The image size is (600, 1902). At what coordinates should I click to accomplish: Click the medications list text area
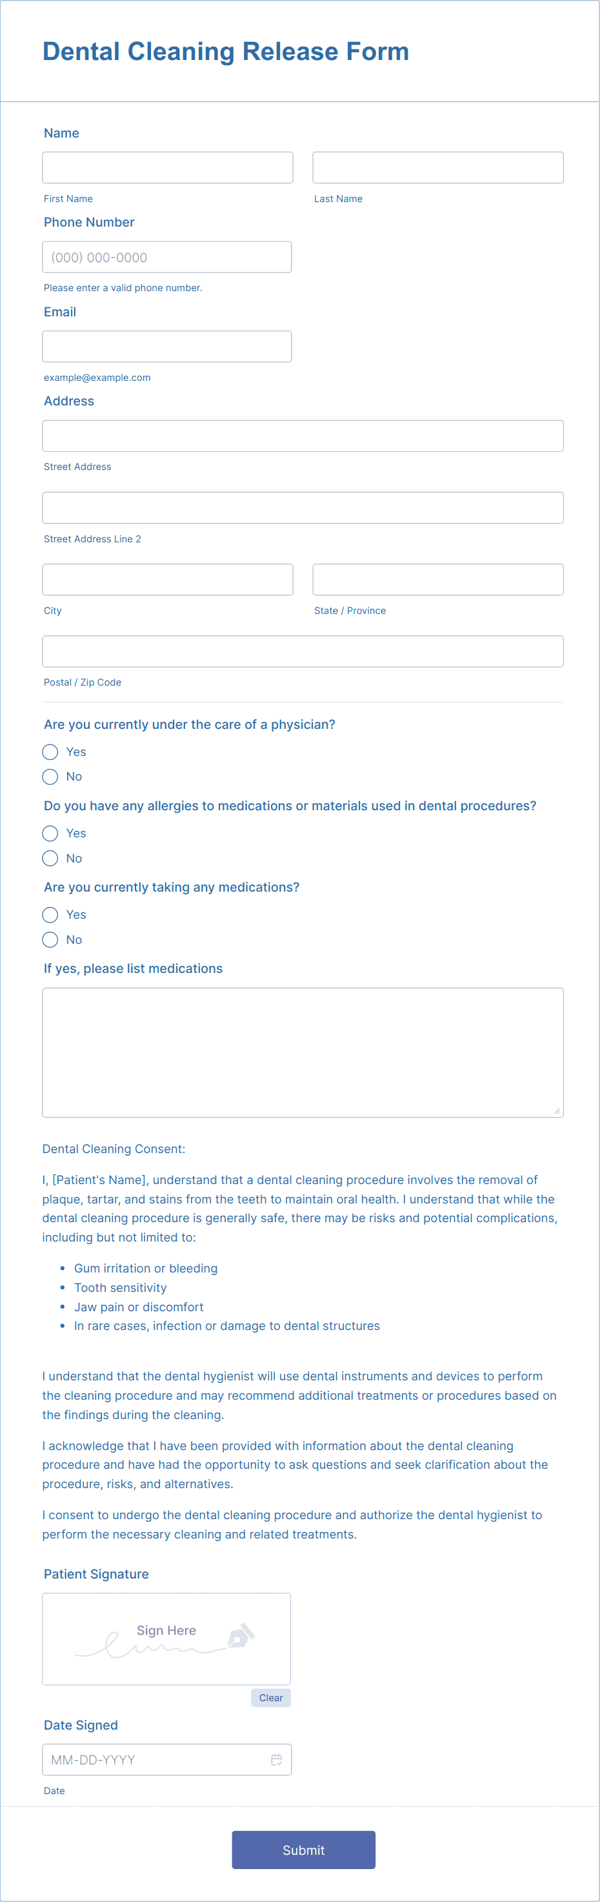pyautogui.click(x=303, y=1052)
